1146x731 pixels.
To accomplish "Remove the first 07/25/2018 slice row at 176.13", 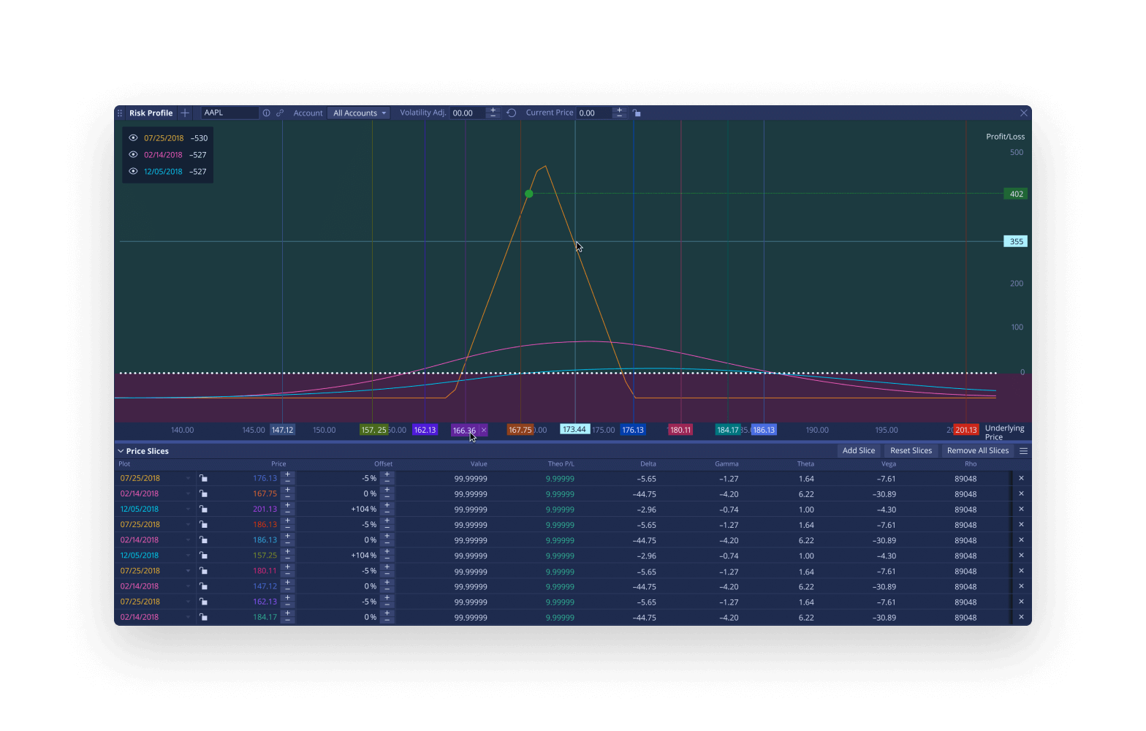I will pyautogui.click(x=1021, y=478).
